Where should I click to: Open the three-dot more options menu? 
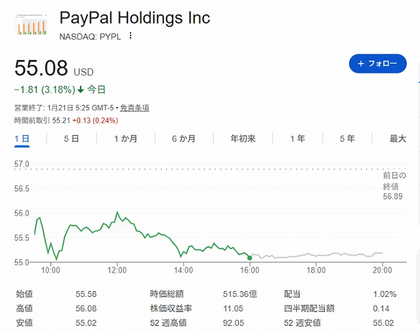click(x=131, y=36)
